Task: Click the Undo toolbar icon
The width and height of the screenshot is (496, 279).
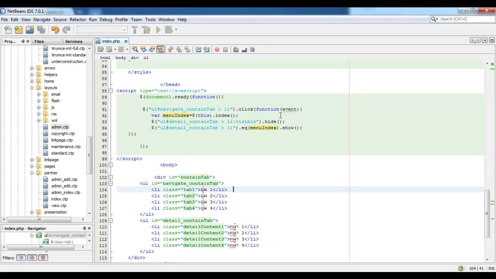Action: [55, 30]
